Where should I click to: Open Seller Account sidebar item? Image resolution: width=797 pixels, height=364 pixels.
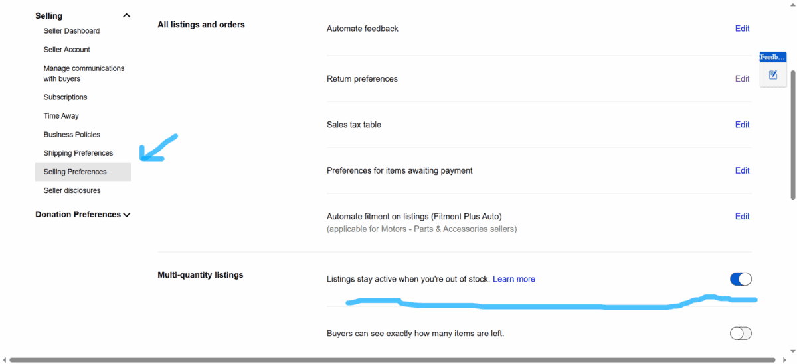67,50
